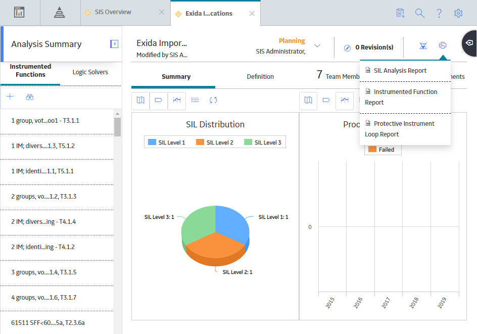
Task: Click the label tag icon in SIL Distribution toolbar
Action: (x=159, y=100)
